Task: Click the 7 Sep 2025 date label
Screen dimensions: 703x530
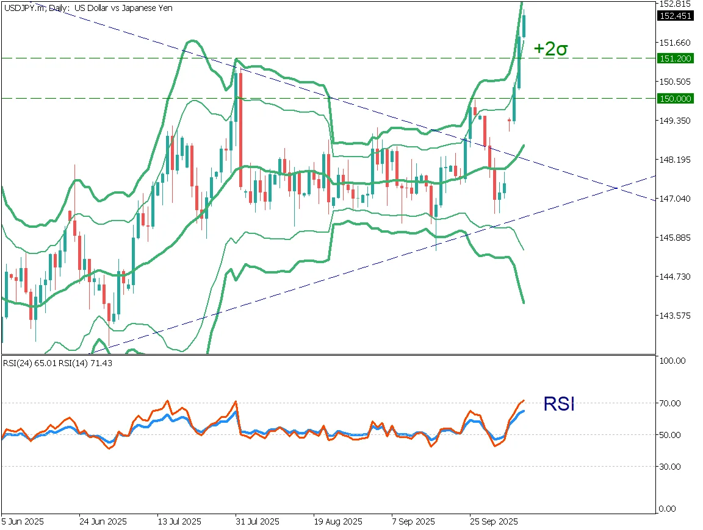Action: point(413,522)
